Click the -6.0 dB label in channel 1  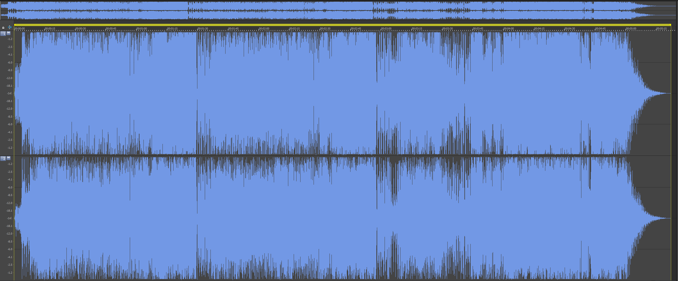(10, 63)
